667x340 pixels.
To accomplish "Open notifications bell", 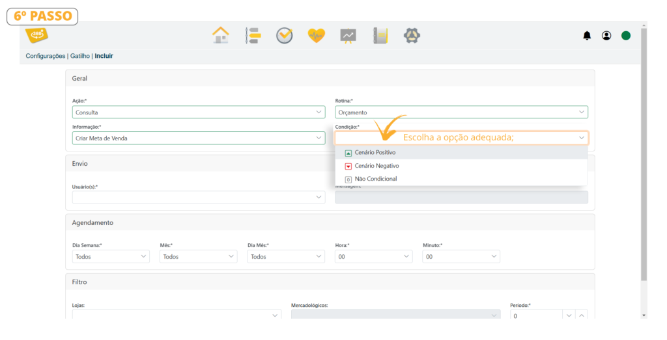I will click(x=587, y=36).
